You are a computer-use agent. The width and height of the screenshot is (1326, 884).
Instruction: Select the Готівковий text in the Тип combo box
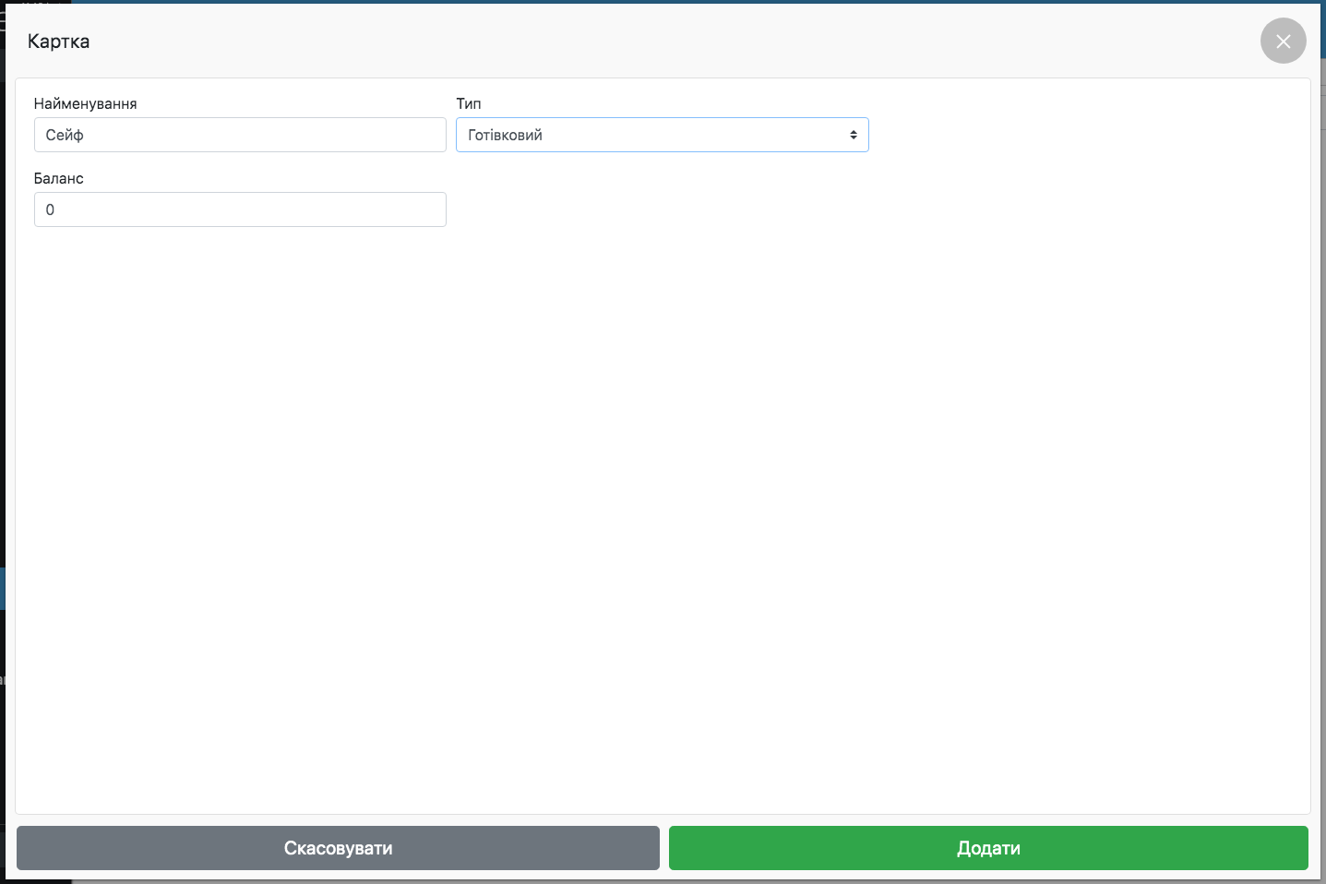click(505, 135)
